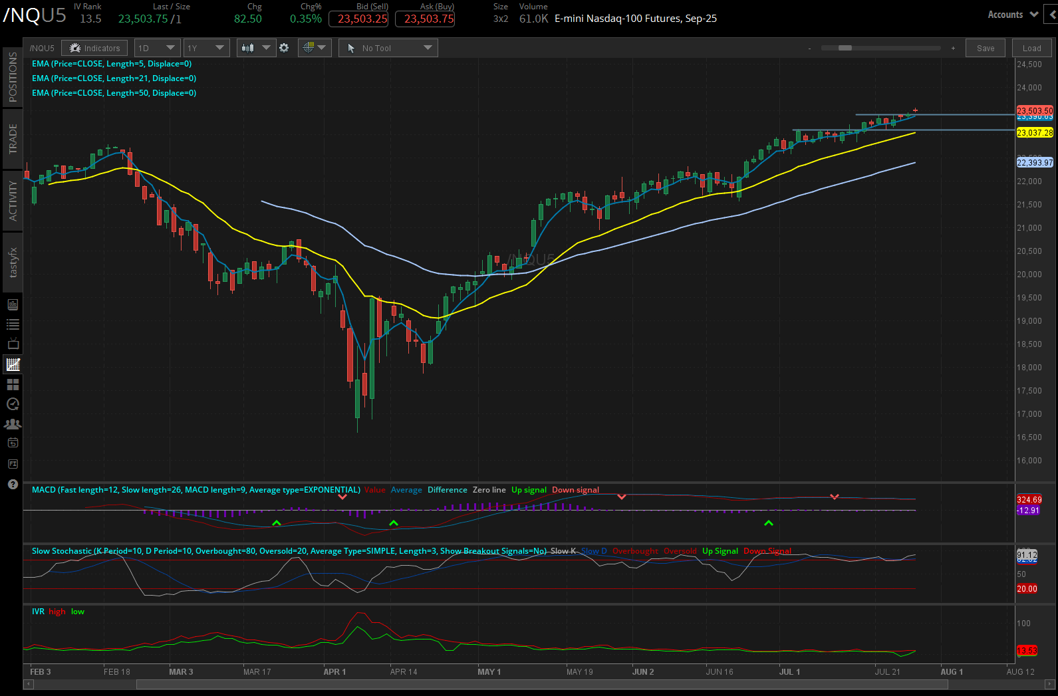Image resolution: width=1058 pixels, height=696 pixels.
Task: Click the Load chart button
Action: (1032, 48)
